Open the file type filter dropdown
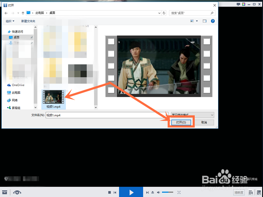Viewport: 263px width, 197px height. click(x=193, y=115)
